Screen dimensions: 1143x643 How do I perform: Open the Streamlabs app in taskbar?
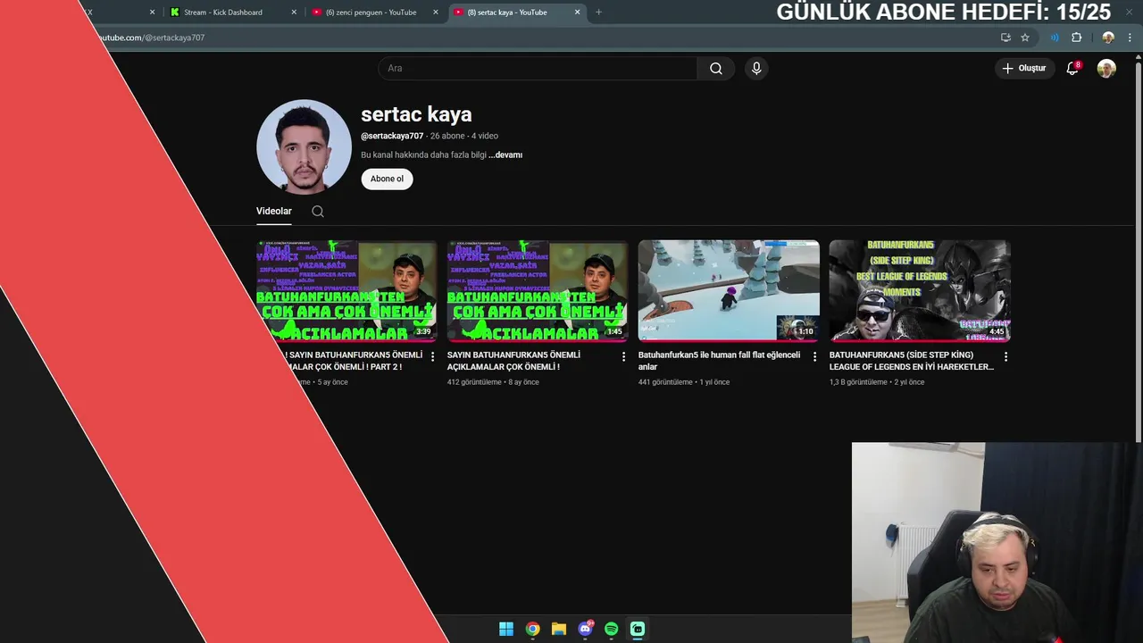(638, 629)
